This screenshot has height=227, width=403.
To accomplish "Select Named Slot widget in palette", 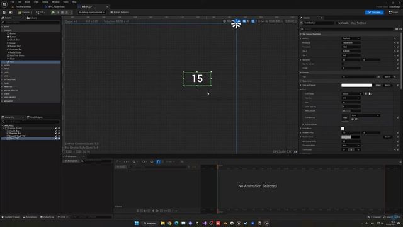I will point(14,46).
